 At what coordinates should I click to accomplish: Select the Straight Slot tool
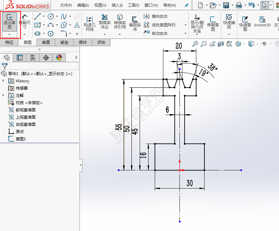[37, 33]
